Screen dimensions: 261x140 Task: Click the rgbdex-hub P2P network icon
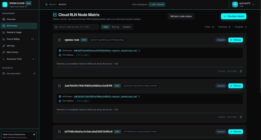(60, 55)
